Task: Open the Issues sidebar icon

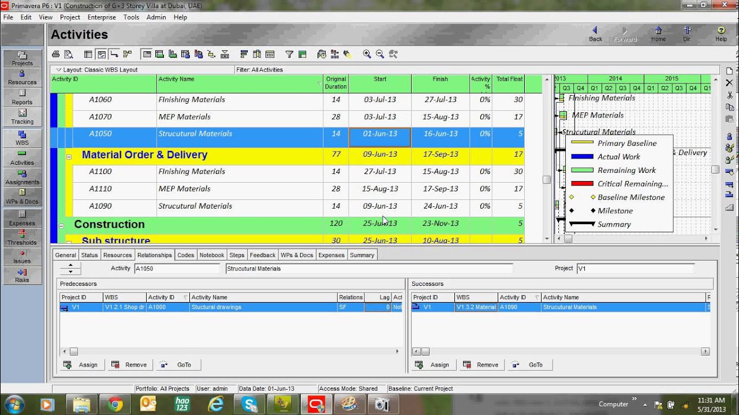Action: [x=22, y=256]
